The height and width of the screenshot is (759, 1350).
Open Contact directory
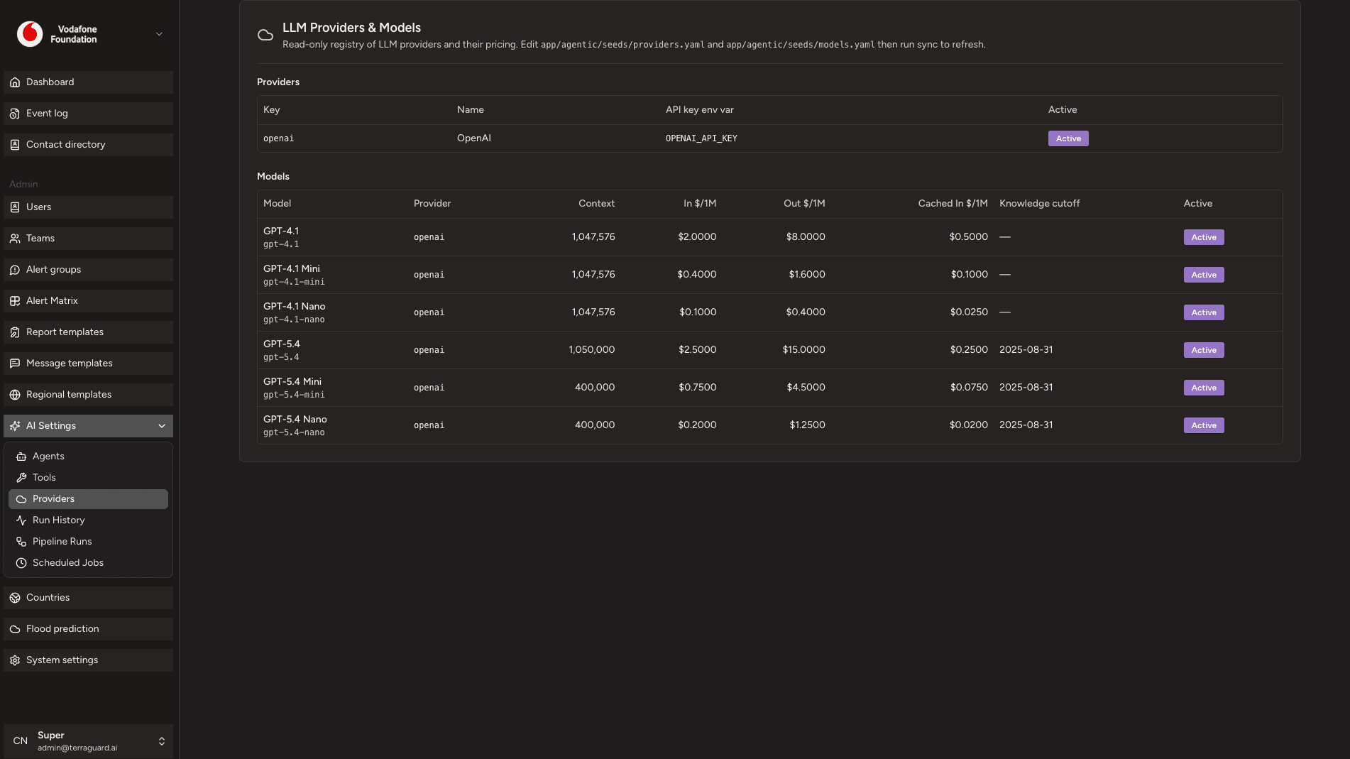(88, 145)
